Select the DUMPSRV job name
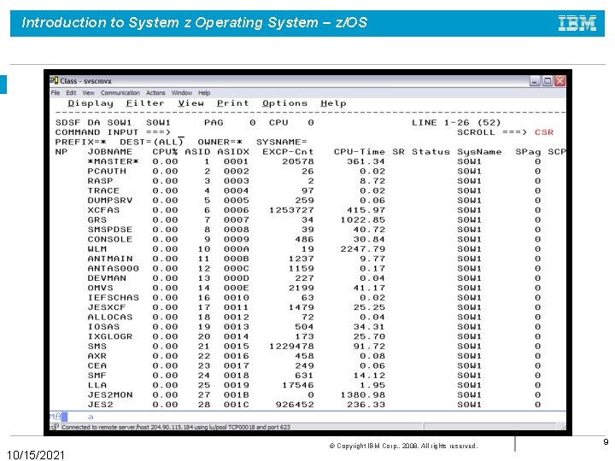615x461 pixels. 110,201
